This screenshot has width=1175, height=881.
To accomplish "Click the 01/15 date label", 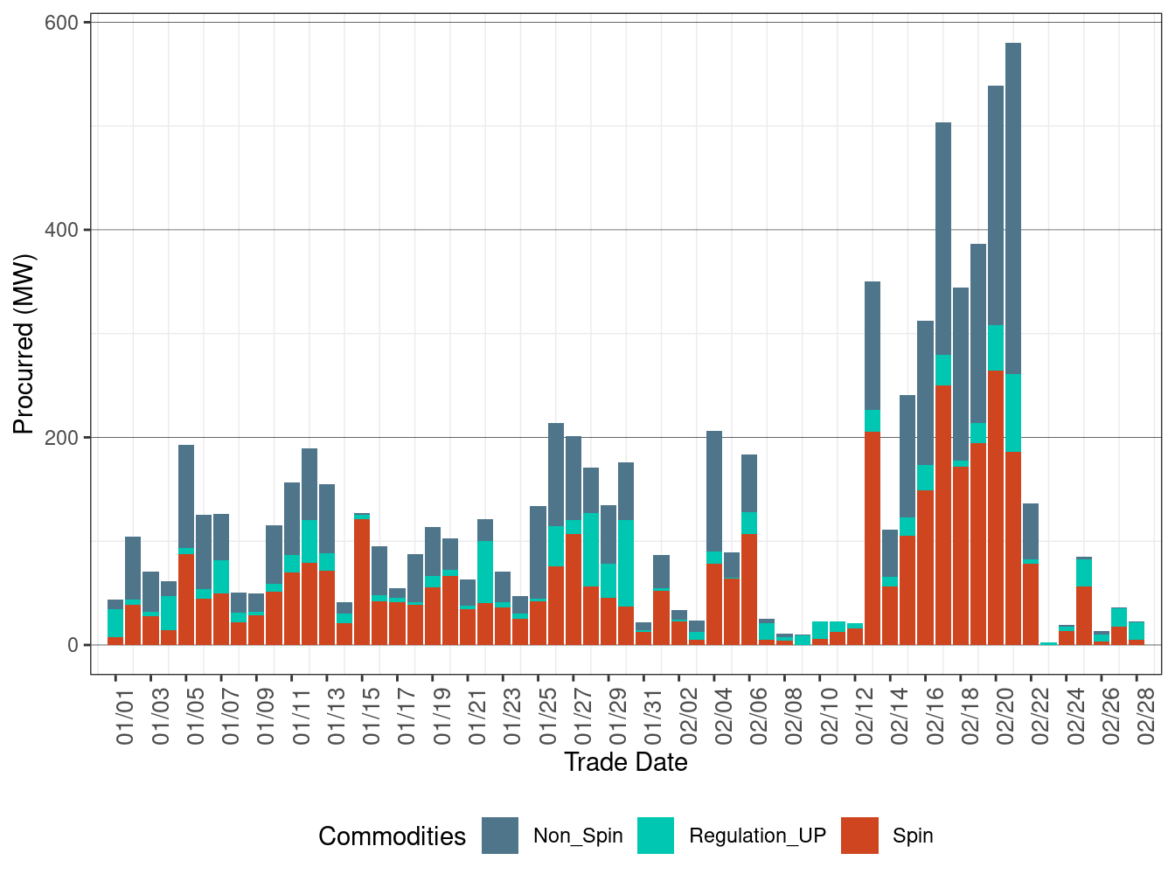I will tap(372, 717).
